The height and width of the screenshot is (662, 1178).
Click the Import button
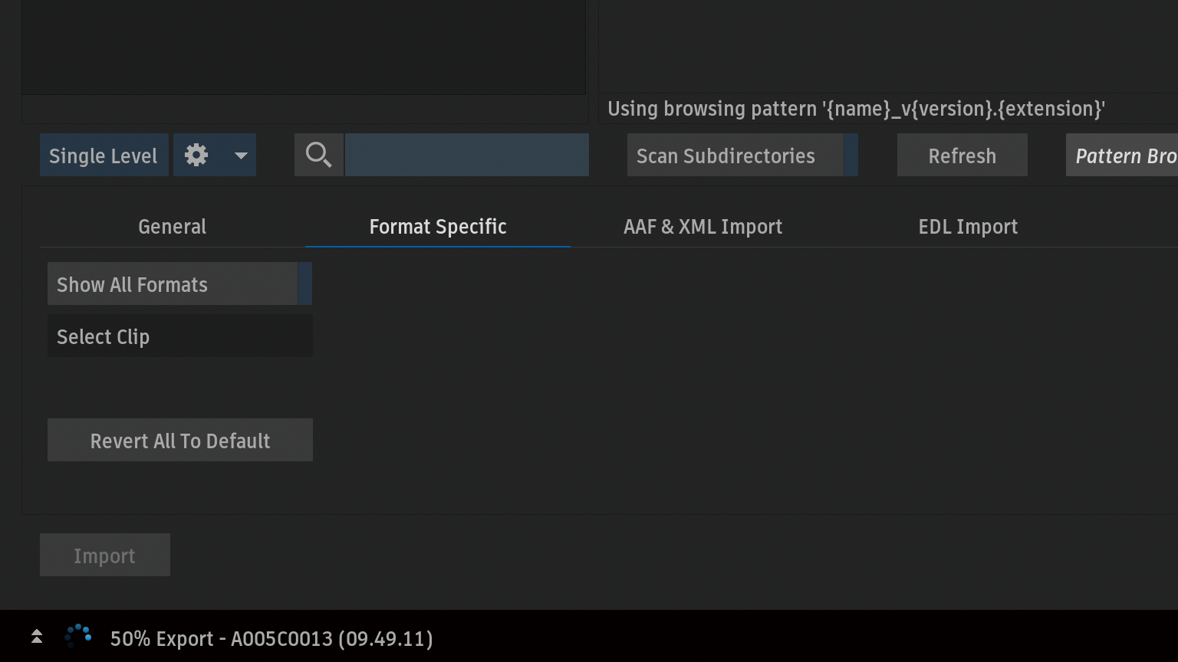click(x=105, y=555)
